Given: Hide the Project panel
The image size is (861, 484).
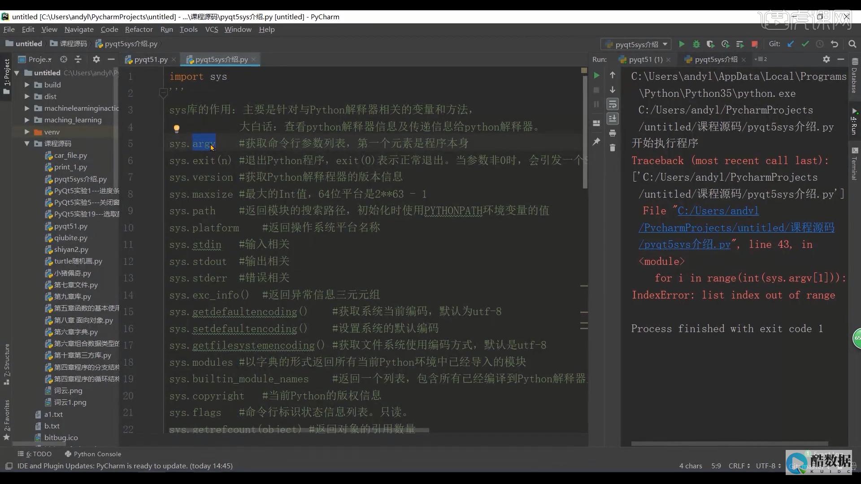Looking at the screenshot, I should (x=111, y=59).
